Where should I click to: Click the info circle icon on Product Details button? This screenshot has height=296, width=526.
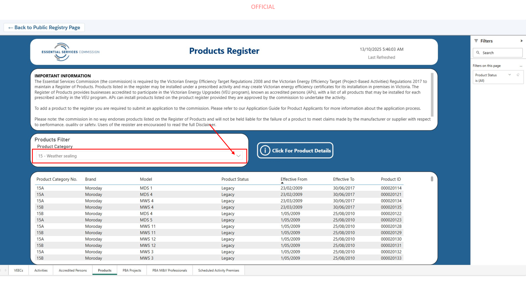265,150
